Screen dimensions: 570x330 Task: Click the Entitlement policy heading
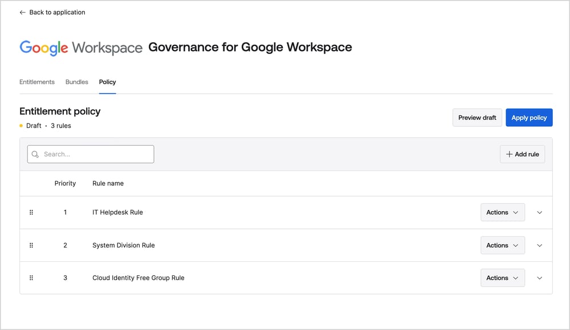[x=60, y=112]
